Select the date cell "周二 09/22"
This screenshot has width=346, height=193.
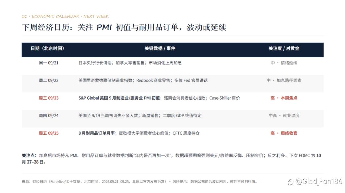tap(49, 80)
